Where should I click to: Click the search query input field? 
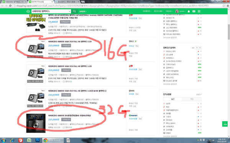pos(50,11)
